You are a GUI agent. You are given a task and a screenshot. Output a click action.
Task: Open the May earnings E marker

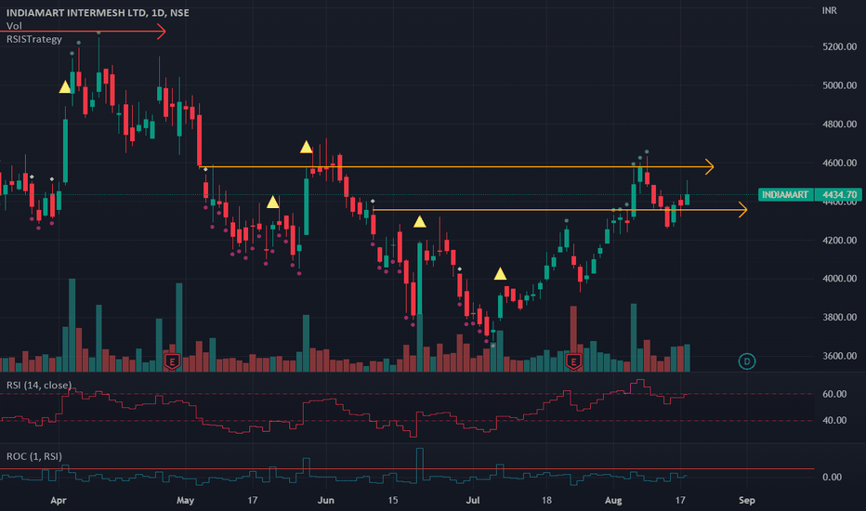[x=172, y=361]
